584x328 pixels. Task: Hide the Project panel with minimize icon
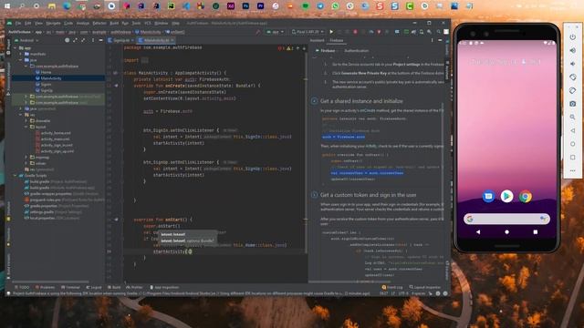100,40
